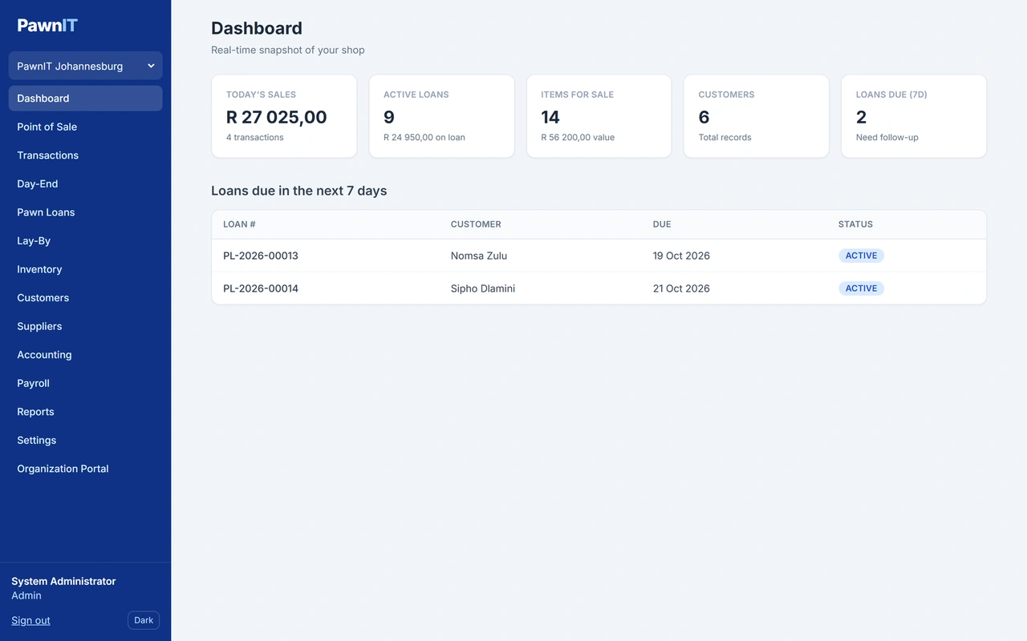Click loan number PL-2026-00013

click(261, 256)
